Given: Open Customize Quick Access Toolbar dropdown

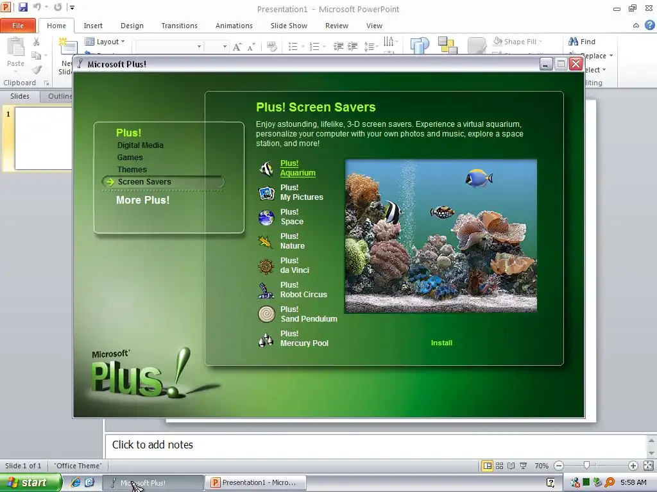Looking at the screenshot, I should [x=72, y=7].
